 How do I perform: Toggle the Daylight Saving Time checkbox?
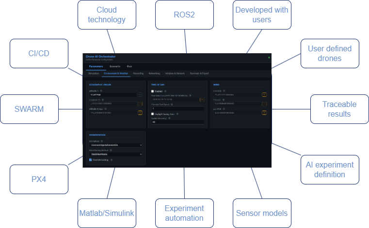152,114
